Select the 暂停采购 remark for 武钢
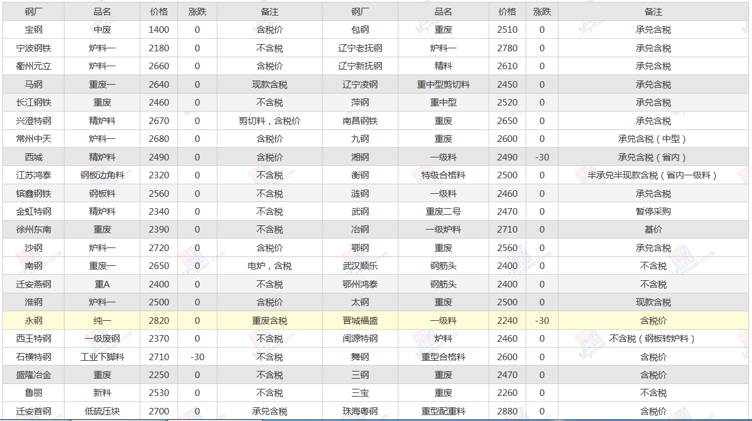 point(653,212)
